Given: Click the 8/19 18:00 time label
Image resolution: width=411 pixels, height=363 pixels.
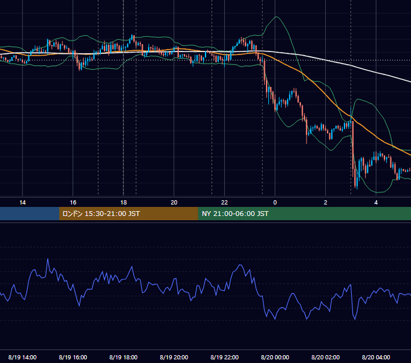Looking at the screenshot, I should click(123, 357).
